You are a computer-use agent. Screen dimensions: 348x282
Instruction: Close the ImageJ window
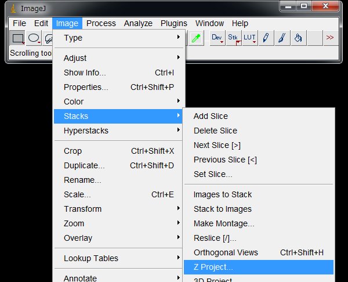click(x=325, y=6)
